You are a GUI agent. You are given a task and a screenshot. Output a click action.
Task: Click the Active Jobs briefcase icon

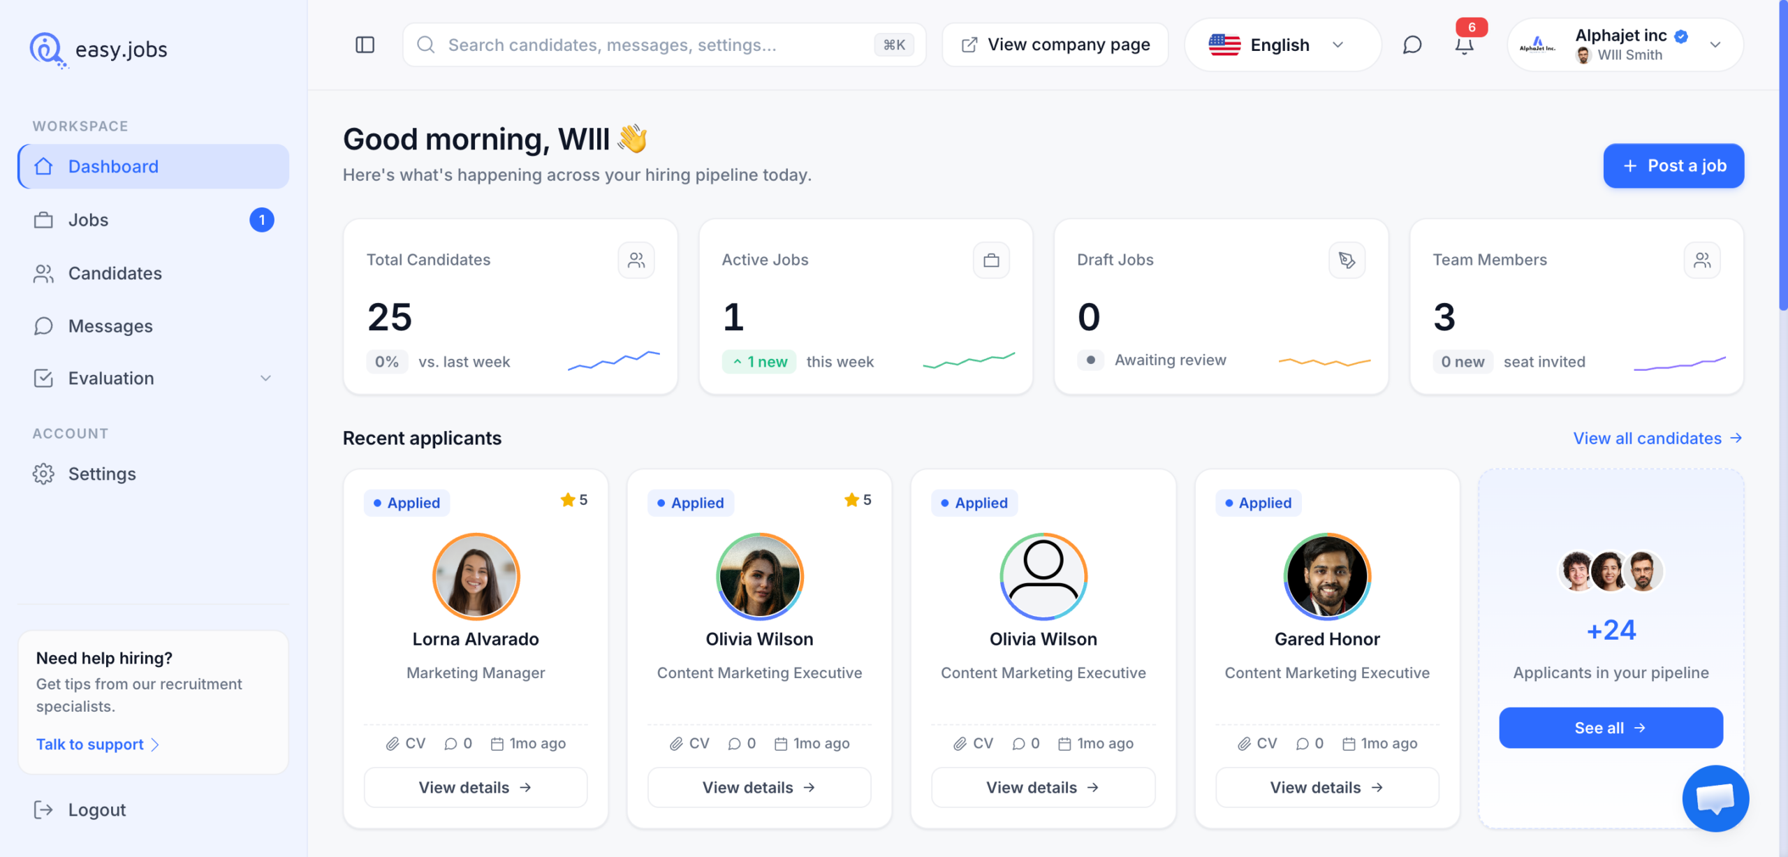[x=991, y=261]
